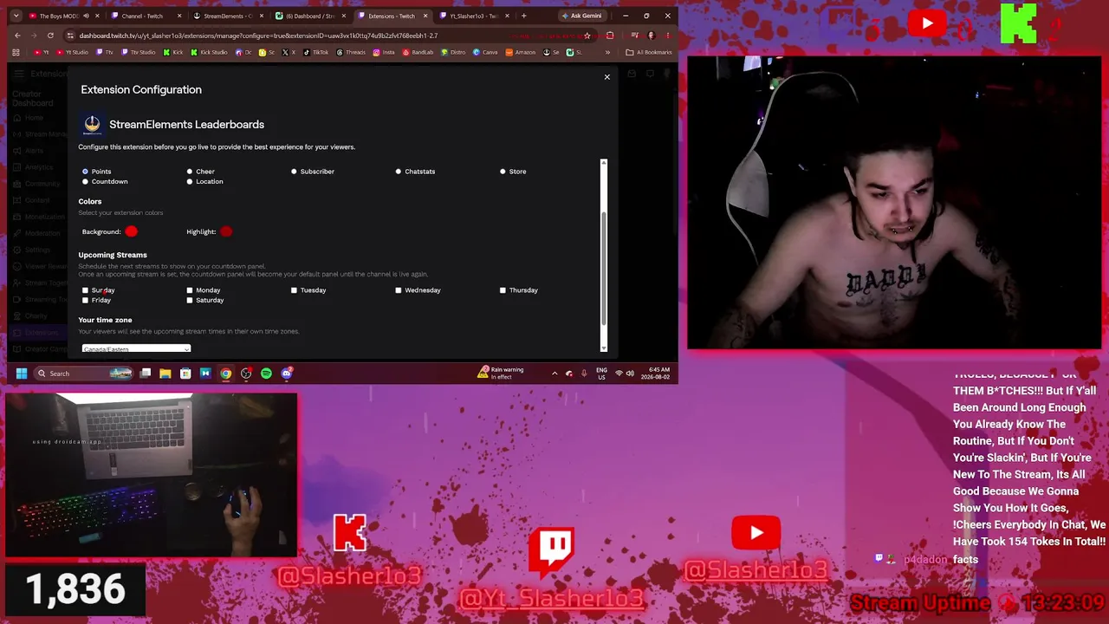1109x624 pixels.
Task: Tick the Friday checkbox
Action: (x=85, y=300)
